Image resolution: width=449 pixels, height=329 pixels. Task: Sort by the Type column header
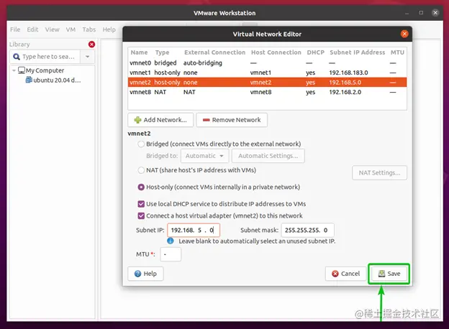point(163,52)
